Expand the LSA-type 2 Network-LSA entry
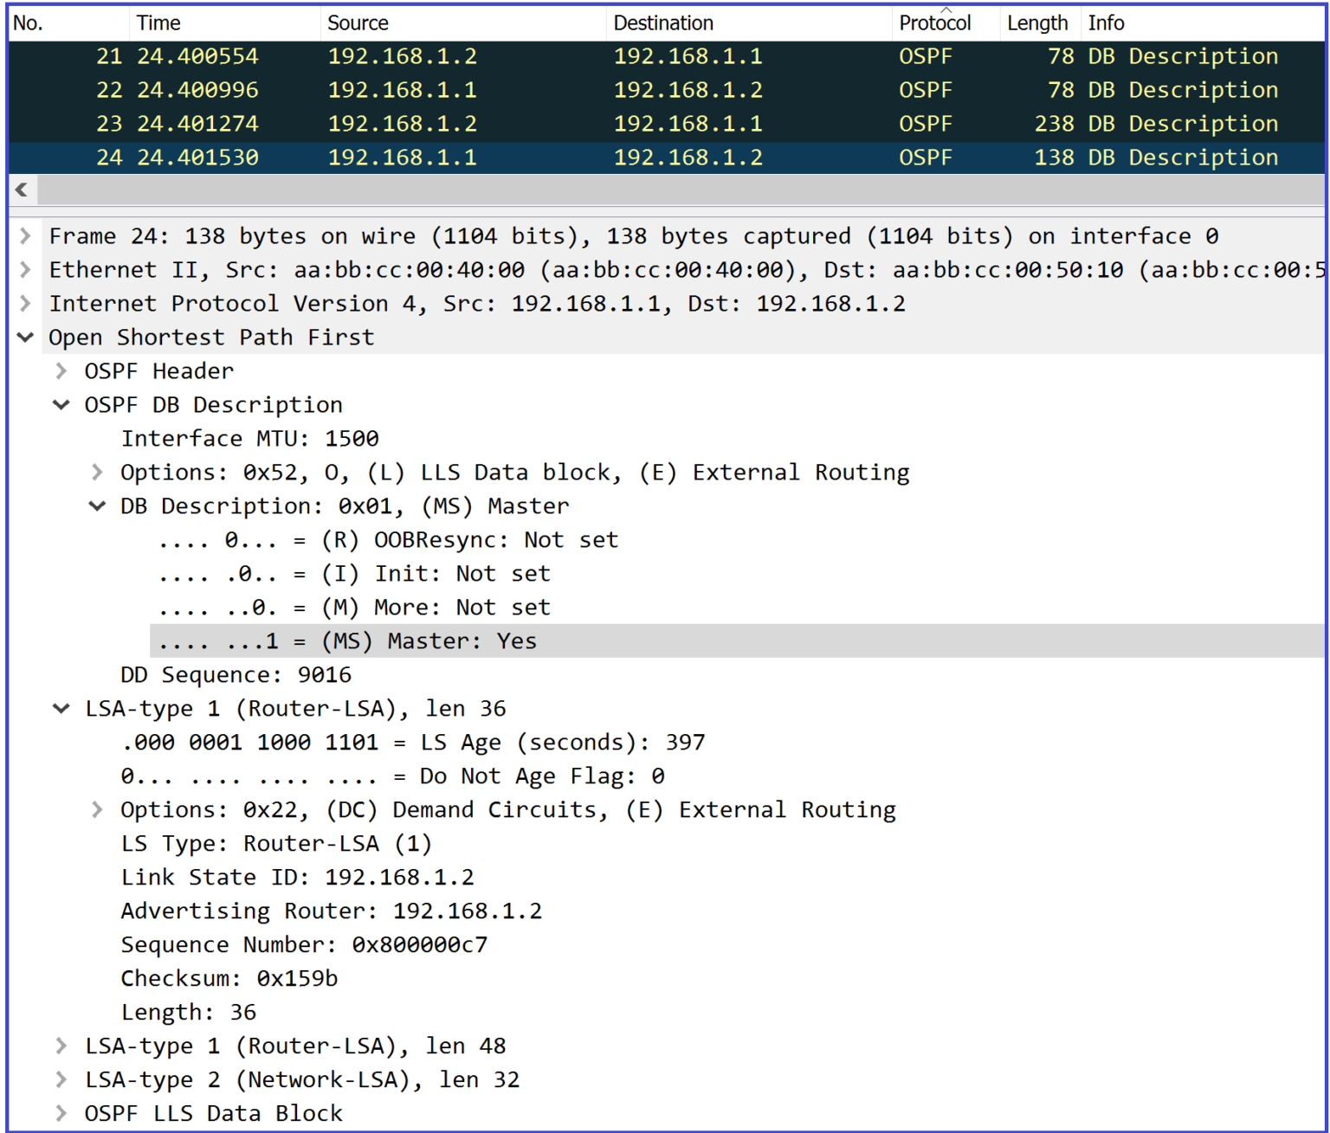1330x1133 pixels. [61, 1079]
